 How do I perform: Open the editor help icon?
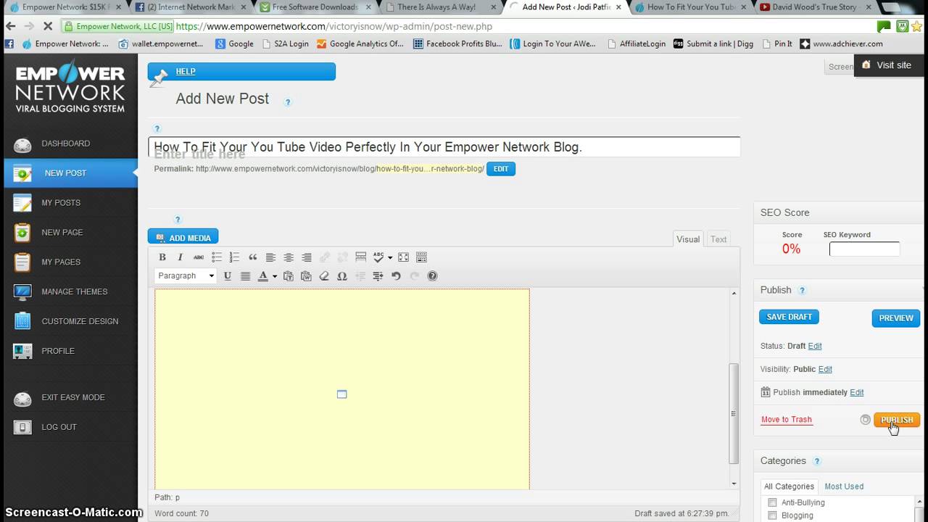coord(433,275)
